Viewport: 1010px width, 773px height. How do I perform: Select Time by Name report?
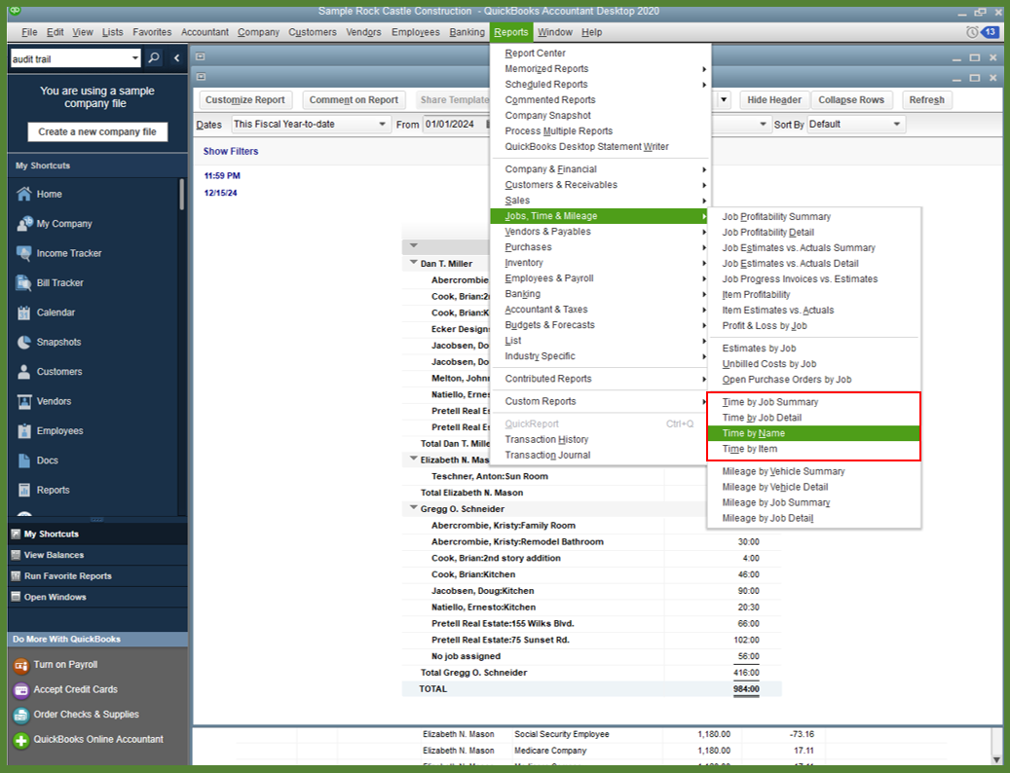tap(813, 433)
